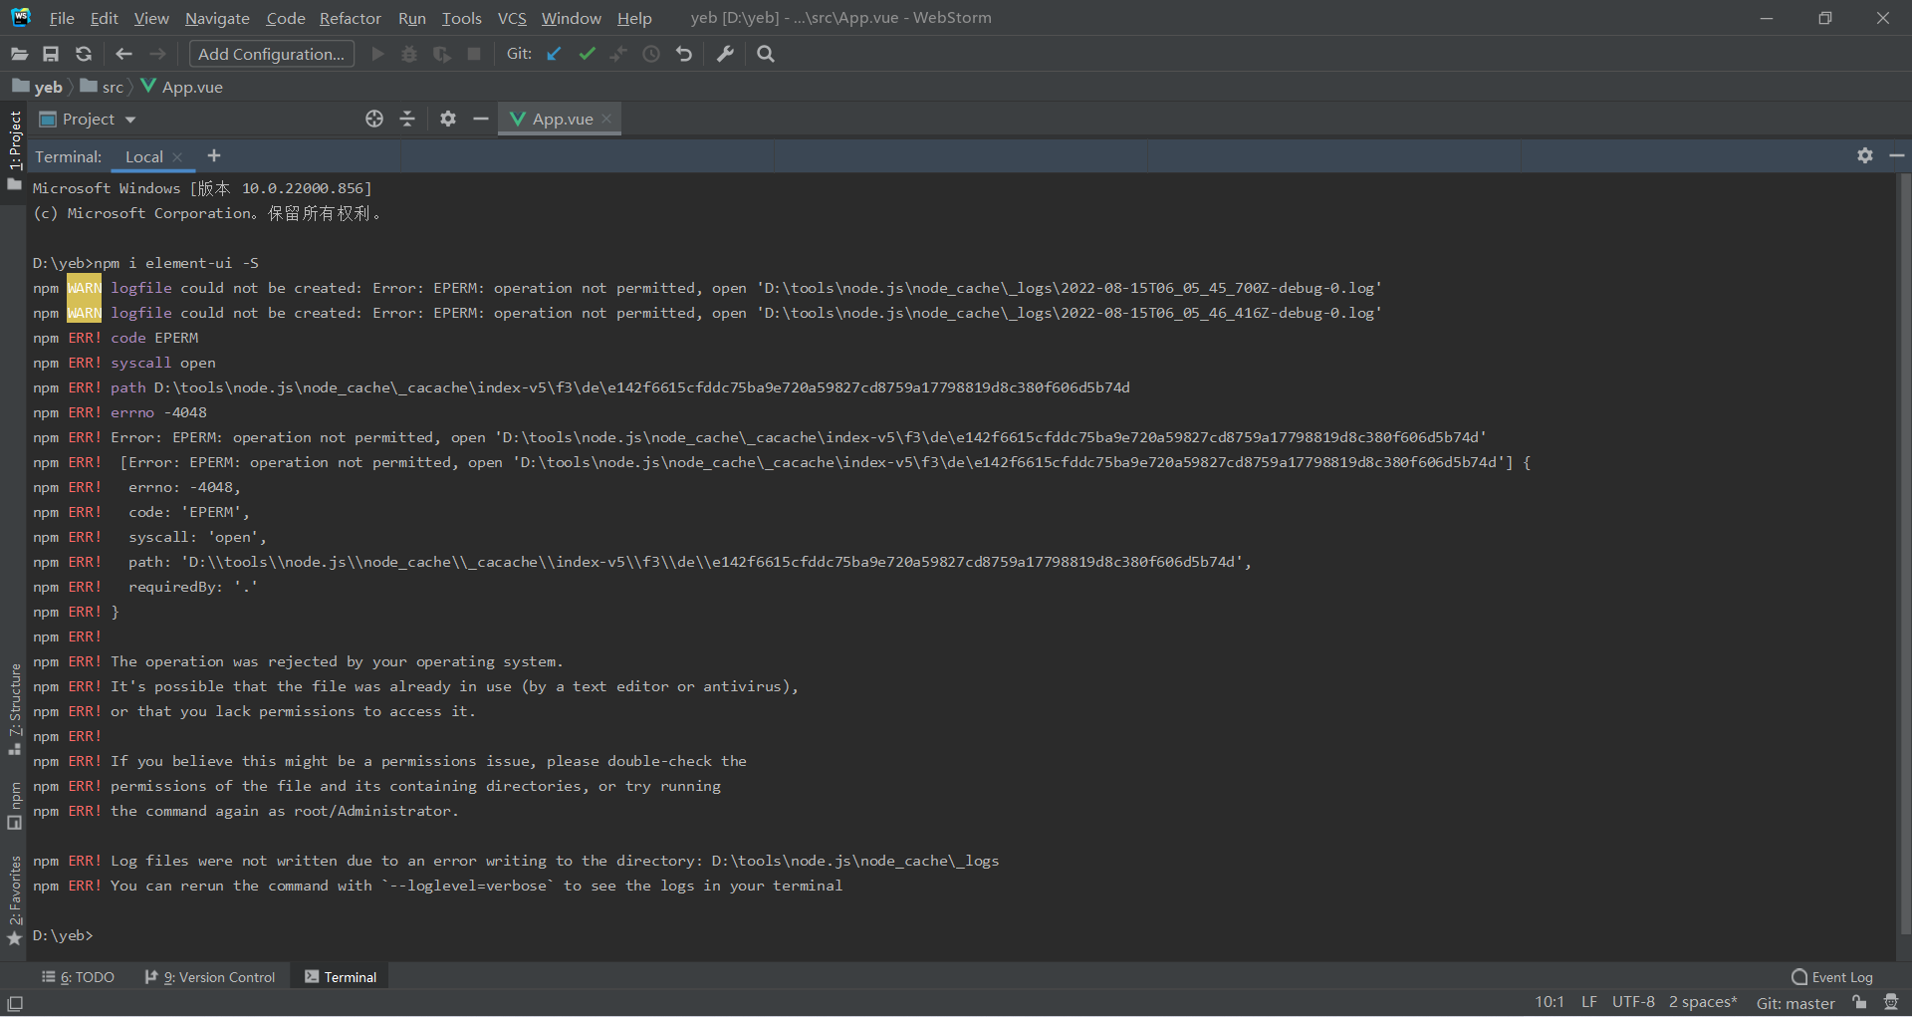
Task: Open Settings via the wrench icon
Action: [725, 54]
